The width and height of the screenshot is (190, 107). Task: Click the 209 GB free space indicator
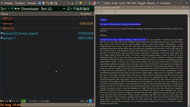(84, 101)
